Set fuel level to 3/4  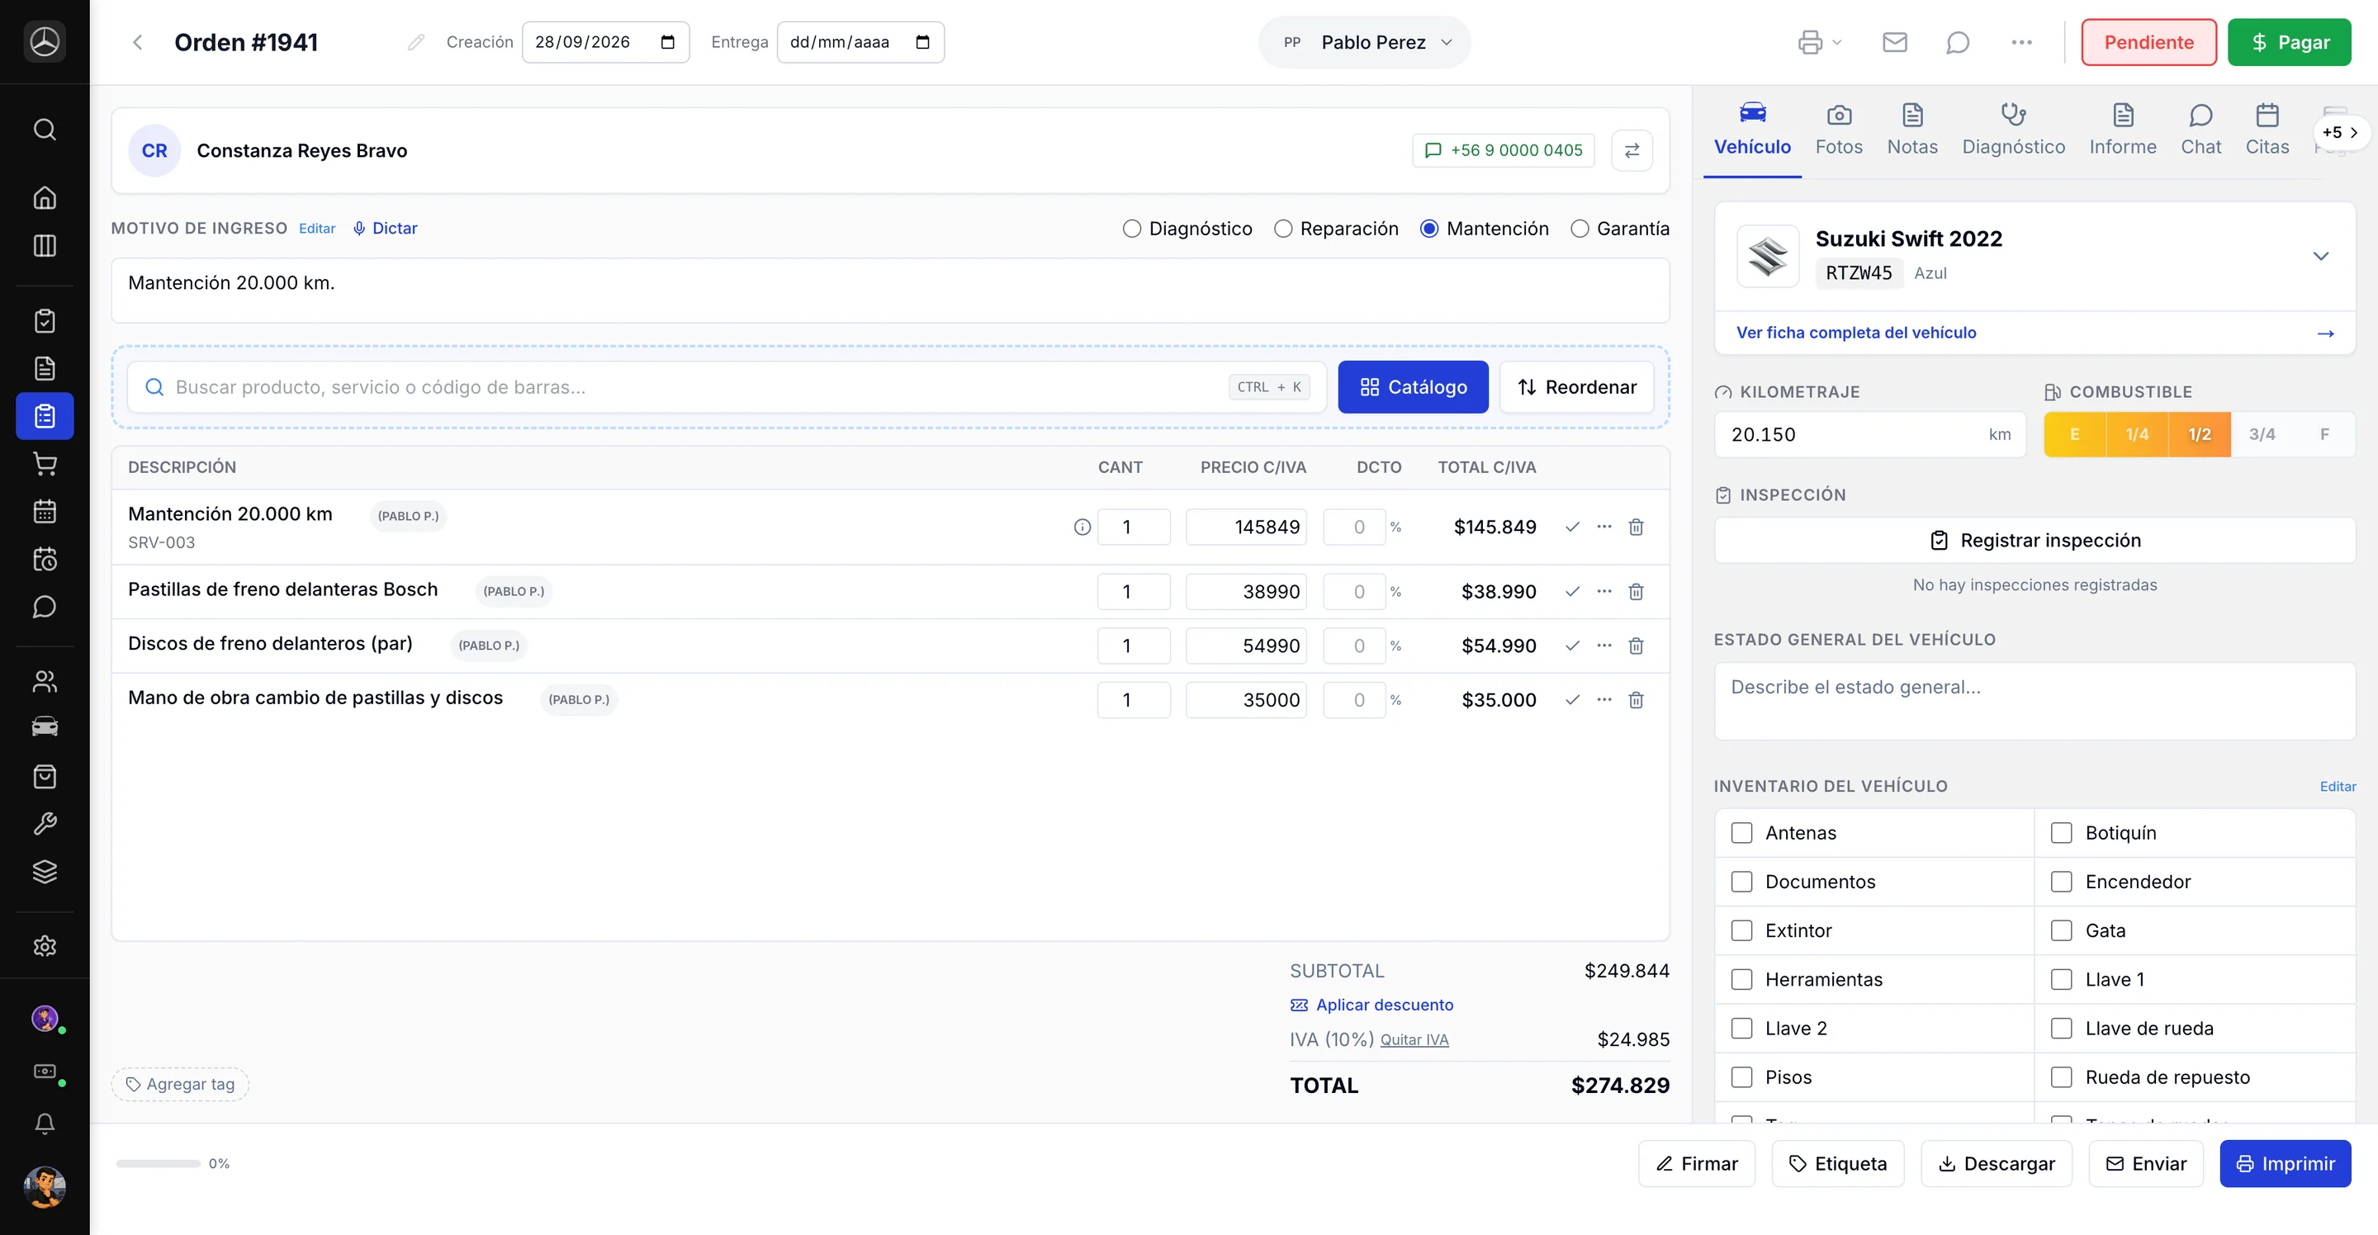tap(2262, 435)
